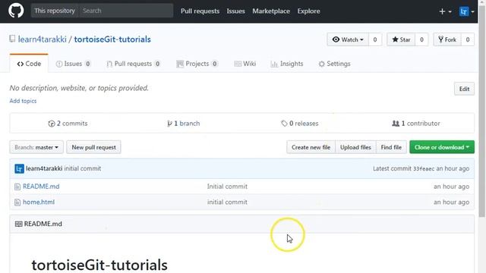Open the Clone or download dropdown
486x273 pixels.
442,147
